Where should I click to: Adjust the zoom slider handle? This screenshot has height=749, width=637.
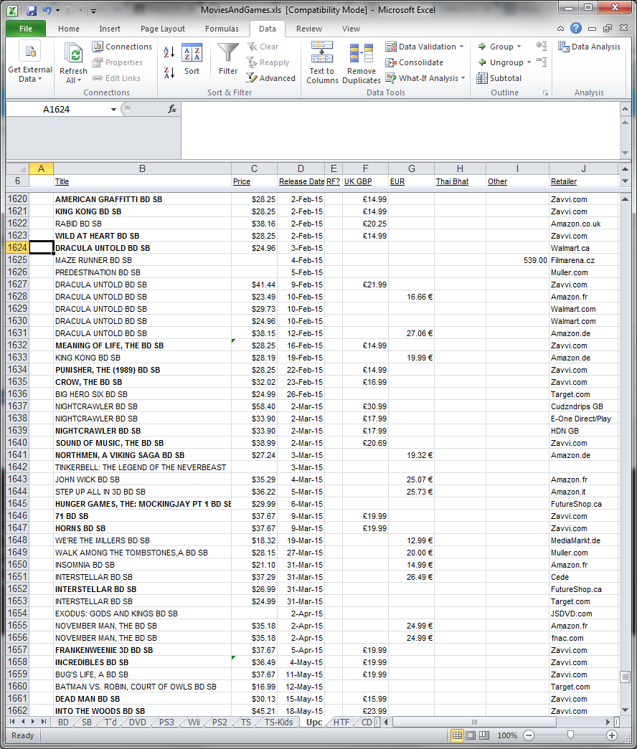pyautogui.click(x=570, y=735)
